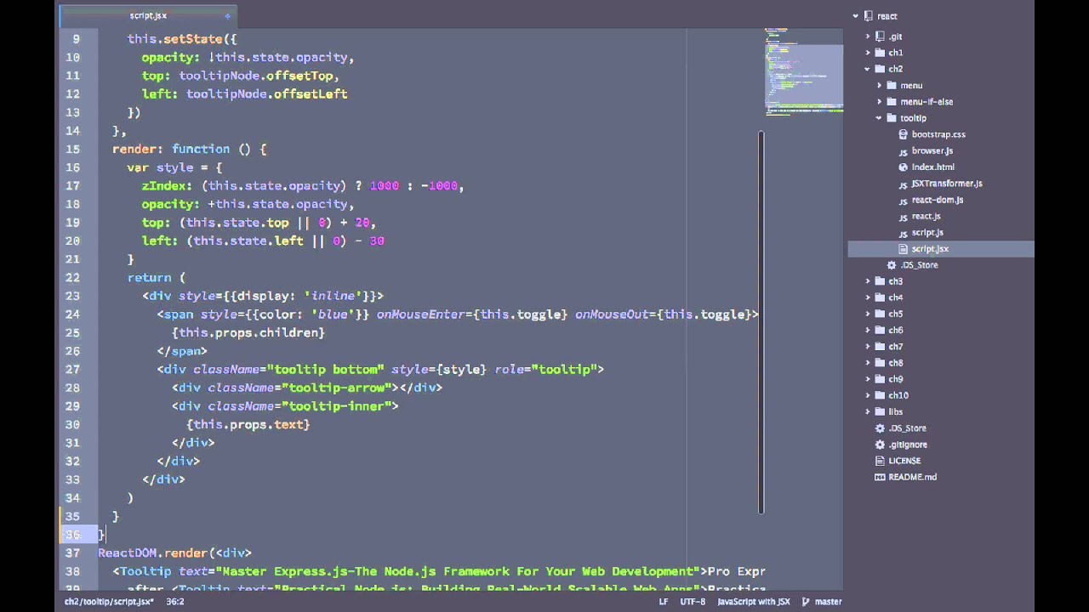Click the globe icon beside index.html
The height and width of the screenshot is (612, 1089).
tap(904, 167)
